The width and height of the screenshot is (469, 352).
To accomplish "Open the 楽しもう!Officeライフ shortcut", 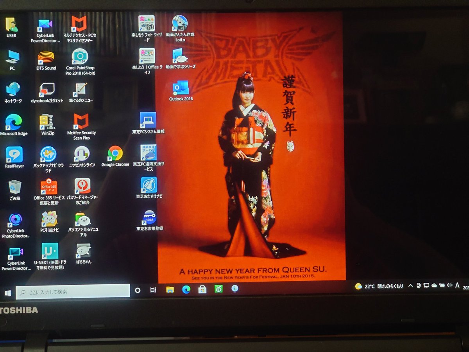I will coord(147,61).
